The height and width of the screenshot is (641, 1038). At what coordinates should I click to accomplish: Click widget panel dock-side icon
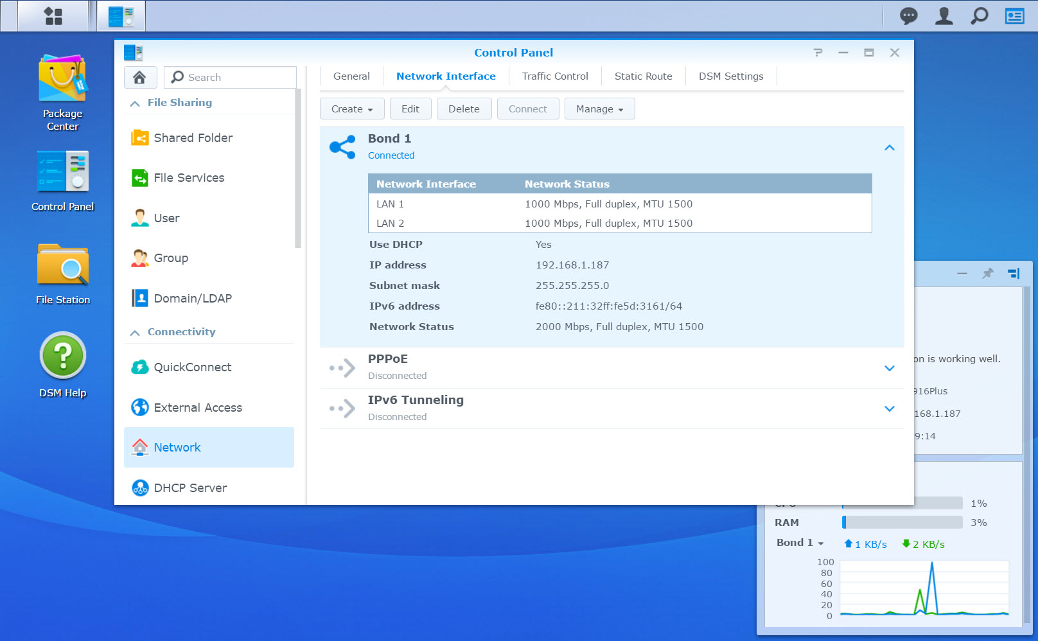coord(1014,274)
